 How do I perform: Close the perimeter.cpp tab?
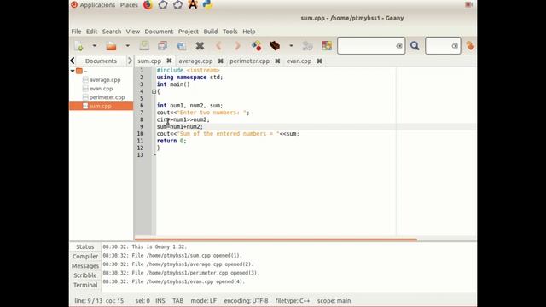277,61
